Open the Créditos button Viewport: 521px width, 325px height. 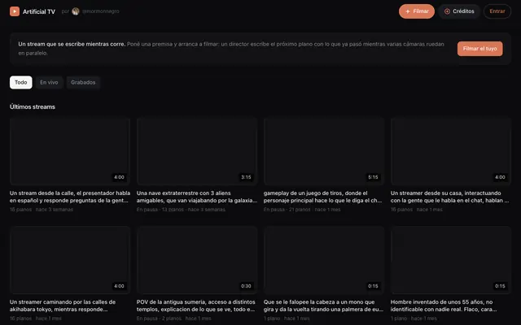[x=459, y=11]
